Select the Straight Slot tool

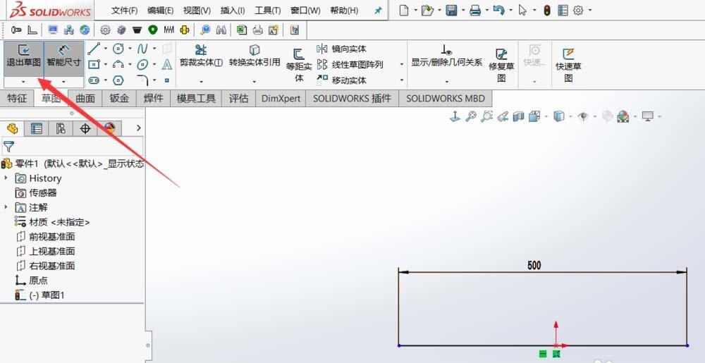[94, 80]
